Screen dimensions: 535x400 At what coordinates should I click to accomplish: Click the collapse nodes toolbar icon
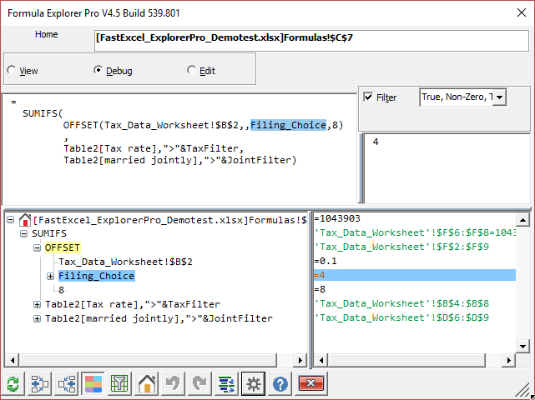pyautogui.click(x=67, y=384)
